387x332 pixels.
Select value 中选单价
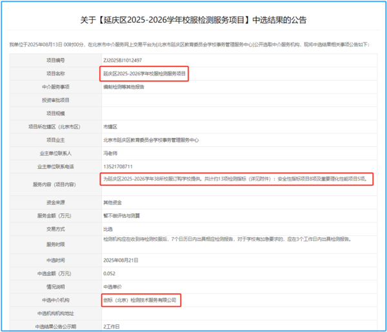coord(112,287)
